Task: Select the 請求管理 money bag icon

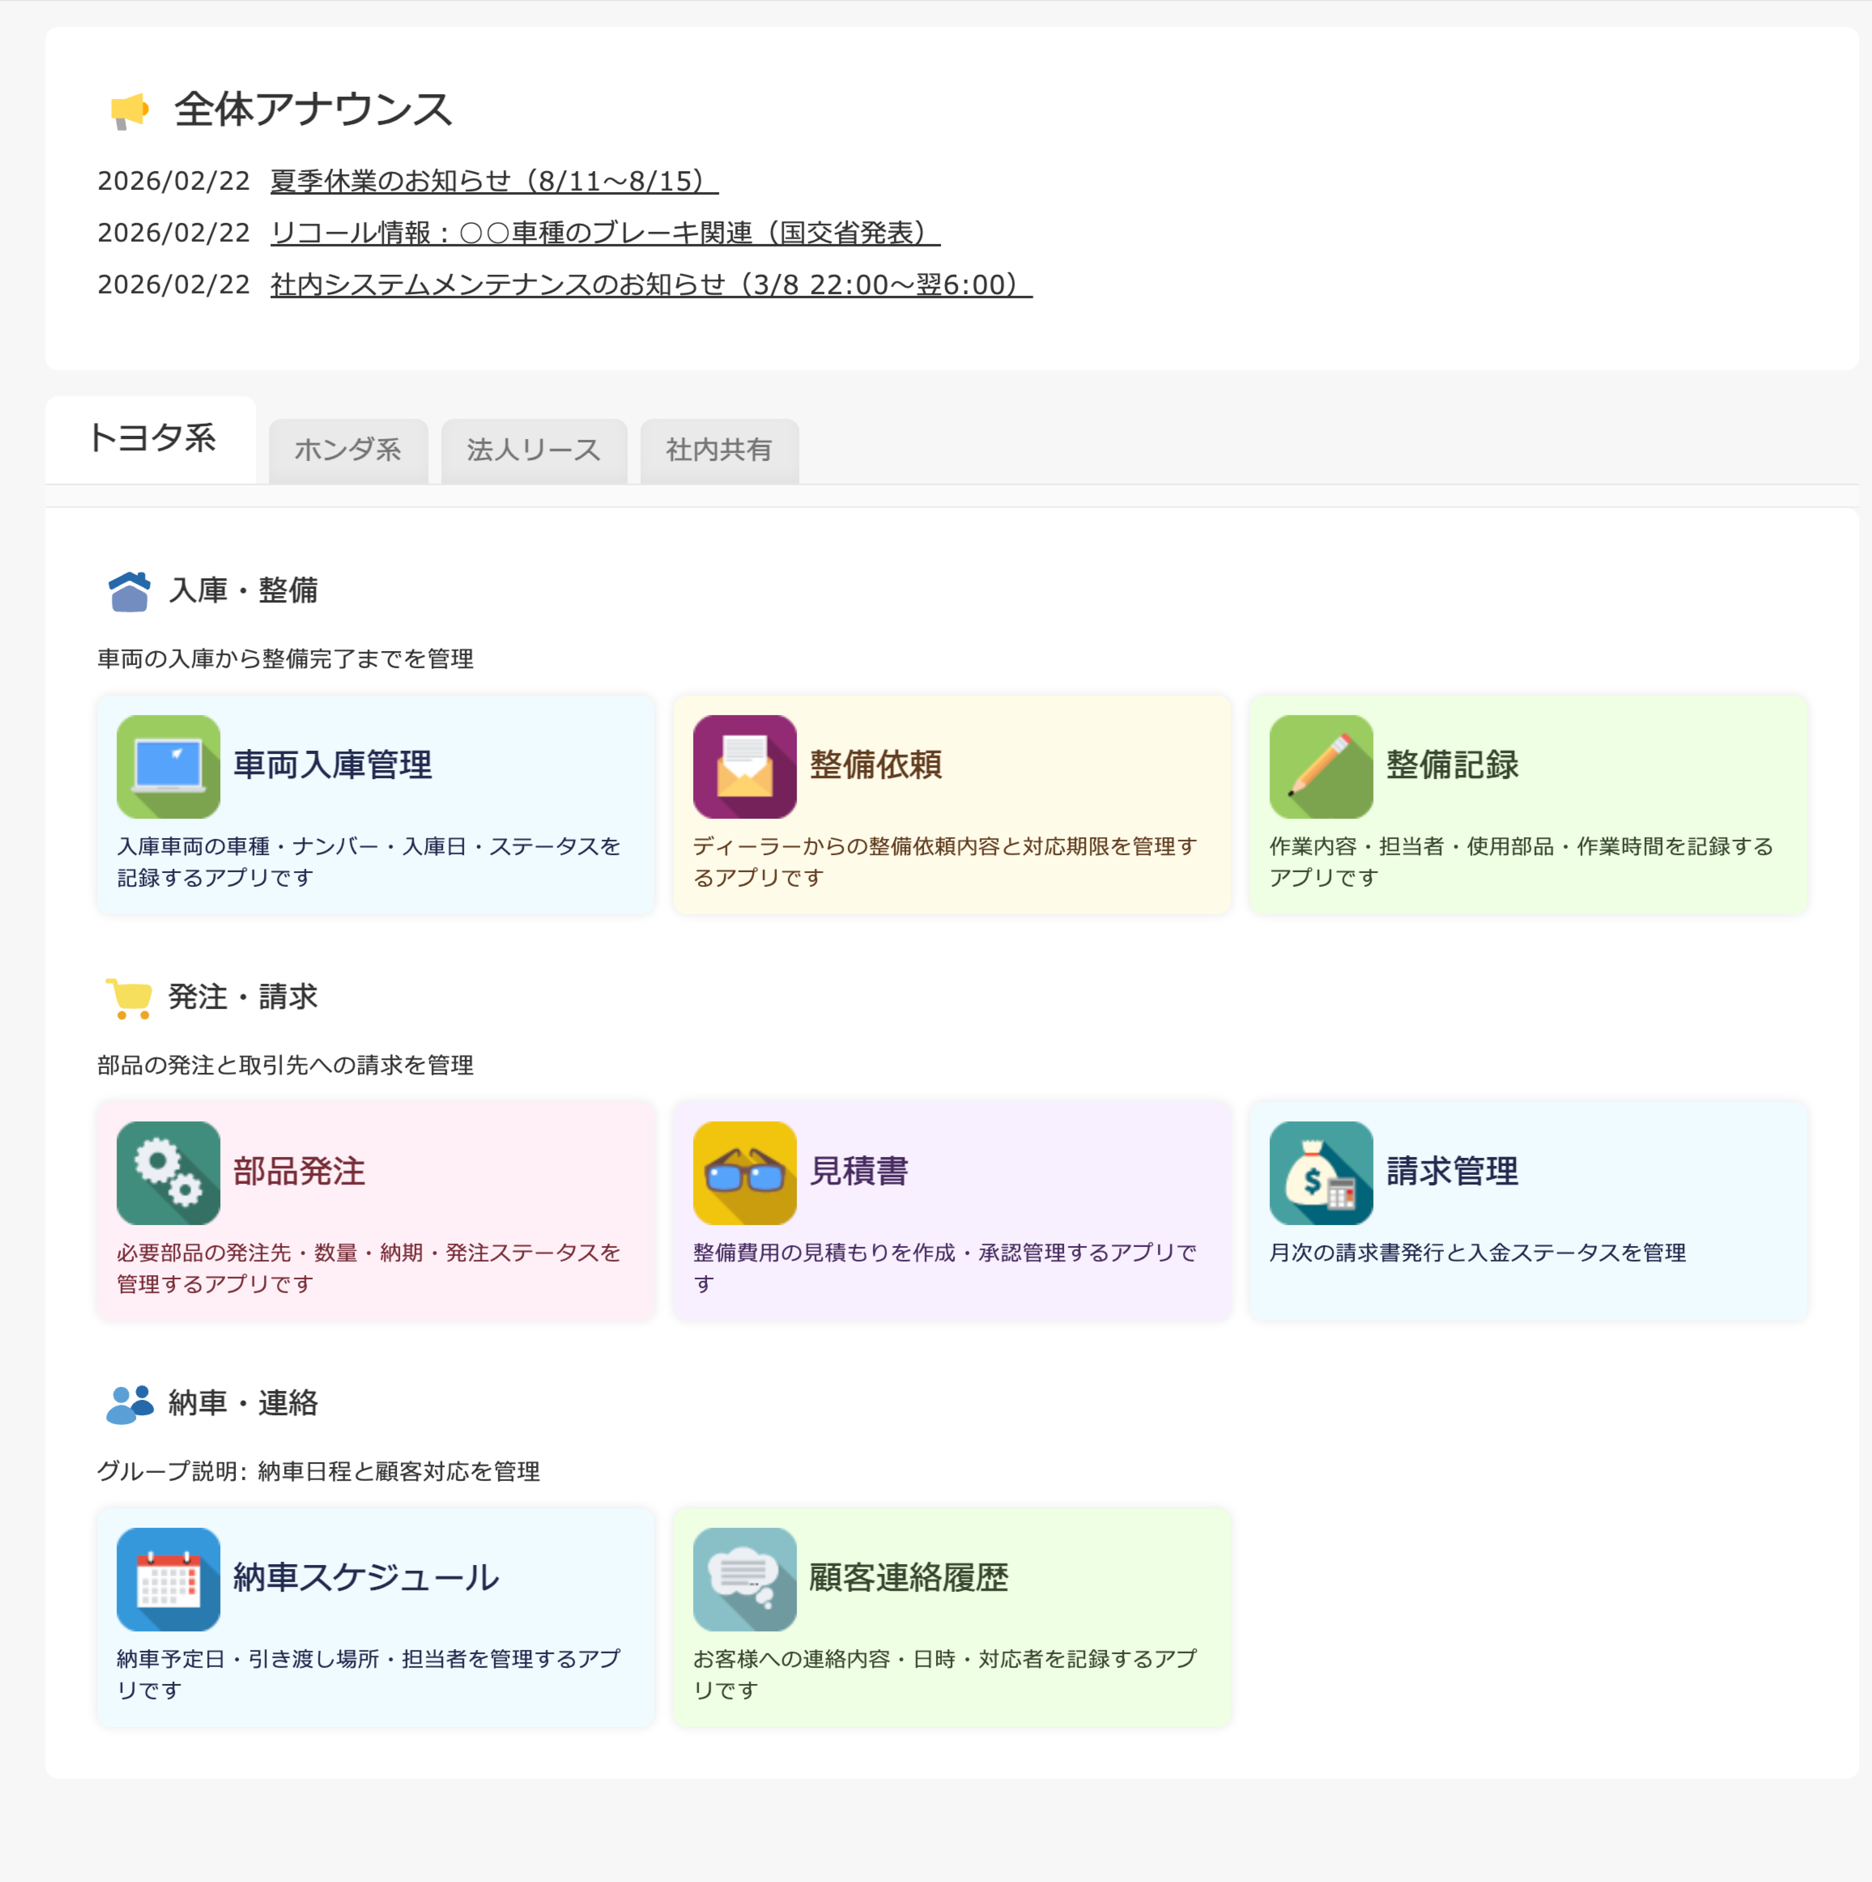Action: coord(1321,1173)
